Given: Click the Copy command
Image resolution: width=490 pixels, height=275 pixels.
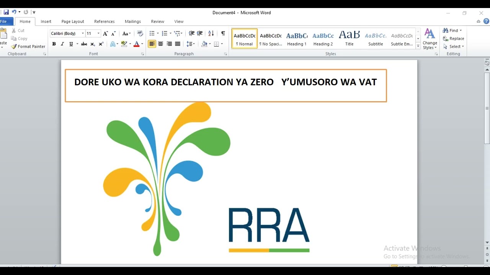Looking at the screenshot, I should [x=19, y=39].
